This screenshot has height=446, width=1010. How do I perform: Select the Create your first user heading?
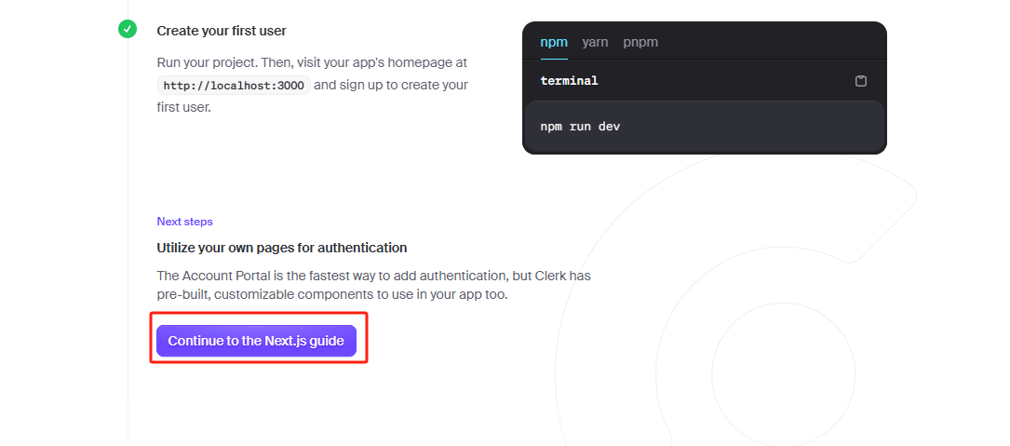point(222,31)
